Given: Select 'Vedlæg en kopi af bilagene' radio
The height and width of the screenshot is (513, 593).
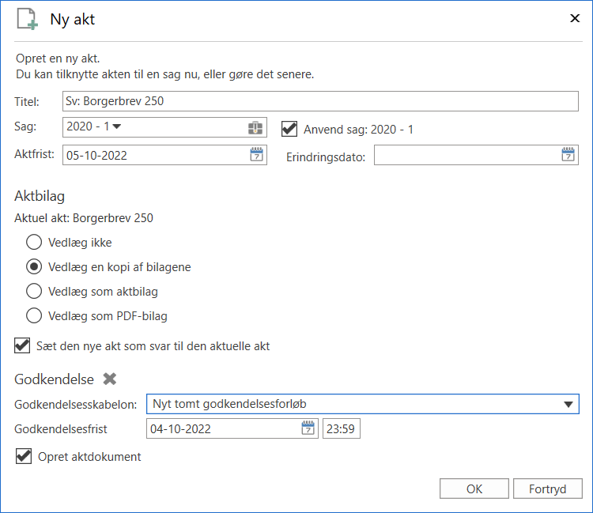Looking at the screenshot, I should tap(34, 267).
